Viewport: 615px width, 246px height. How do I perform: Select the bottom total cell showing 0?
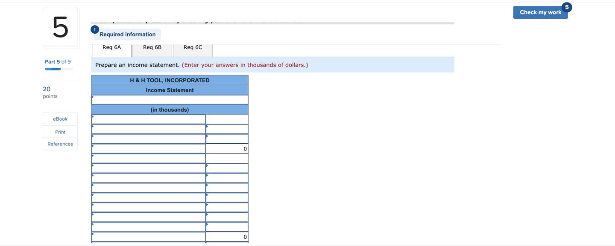click(x=227, y=237)
